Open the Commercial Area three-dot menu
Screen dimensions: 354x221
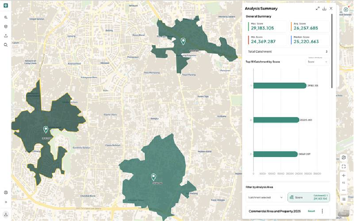[x=322, y=211]
